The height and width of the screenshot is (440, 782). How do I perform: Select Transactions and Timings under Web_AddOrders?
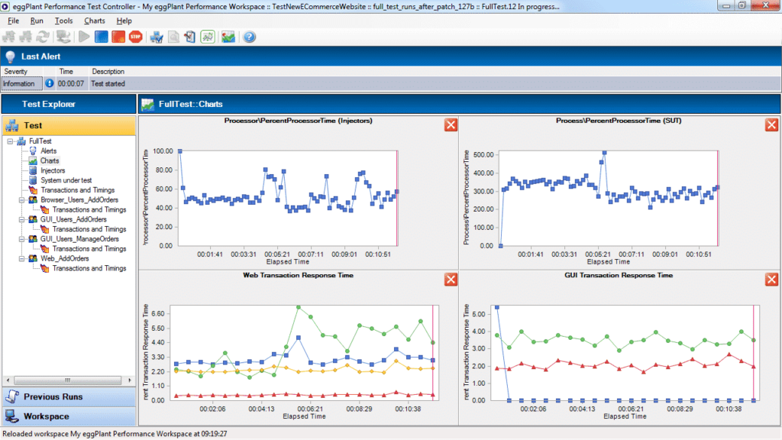click(89, 268)
